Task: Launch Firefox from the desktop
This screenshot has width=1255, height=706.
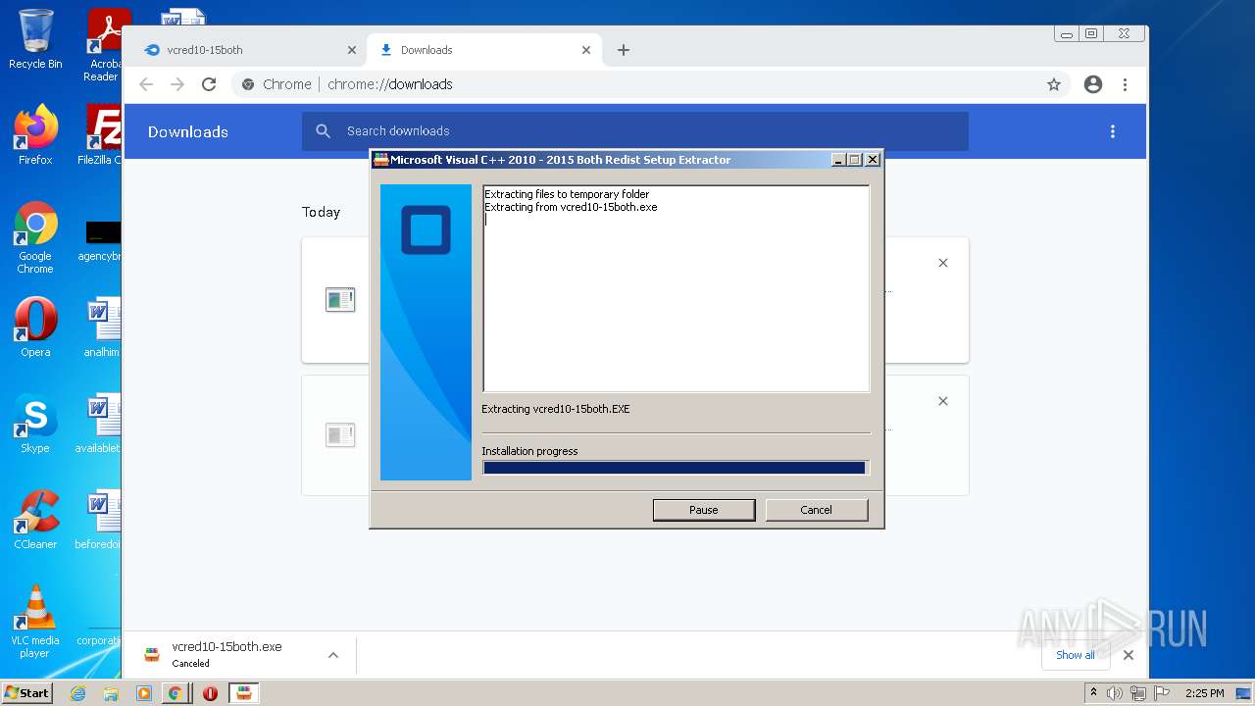Action: pos(35,134)
